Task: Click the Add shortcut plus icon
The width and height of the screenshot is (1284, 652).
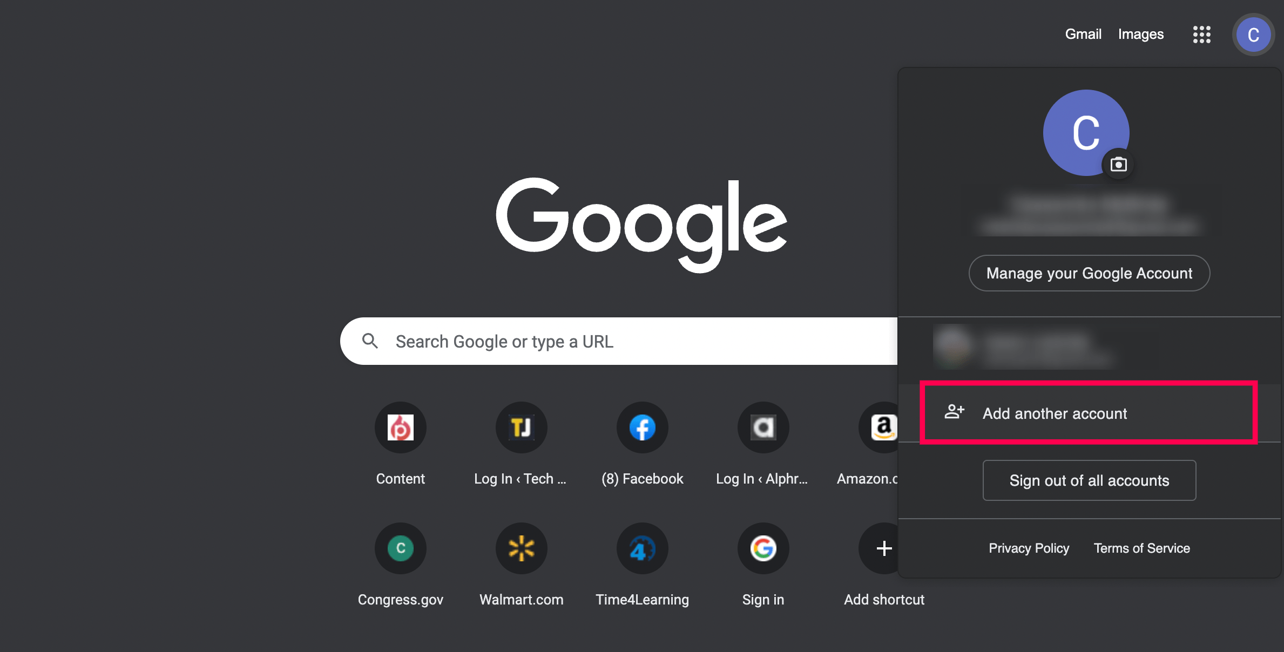Action: (x=883, y=548)
